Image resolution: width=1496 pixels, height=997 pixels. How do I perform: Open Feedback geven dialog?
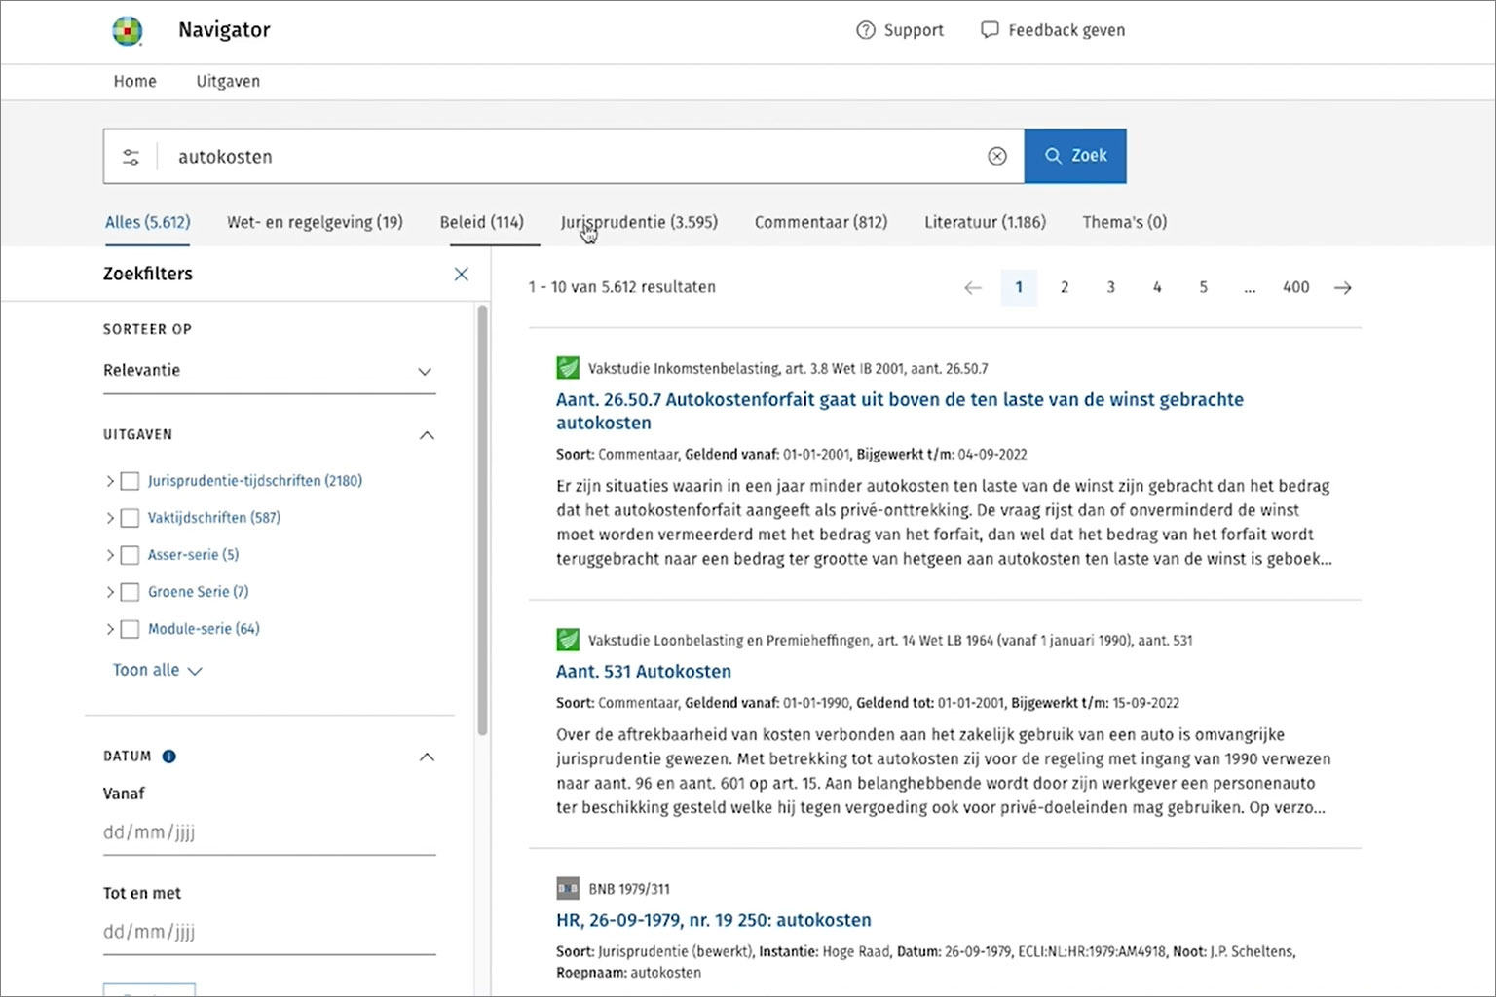tap(1053, 30)
